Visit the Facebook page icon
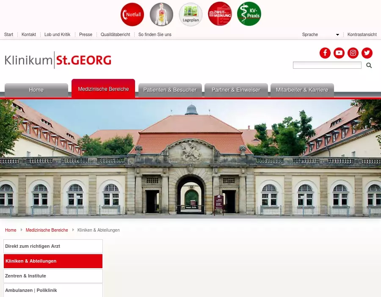 pos(325,53)
